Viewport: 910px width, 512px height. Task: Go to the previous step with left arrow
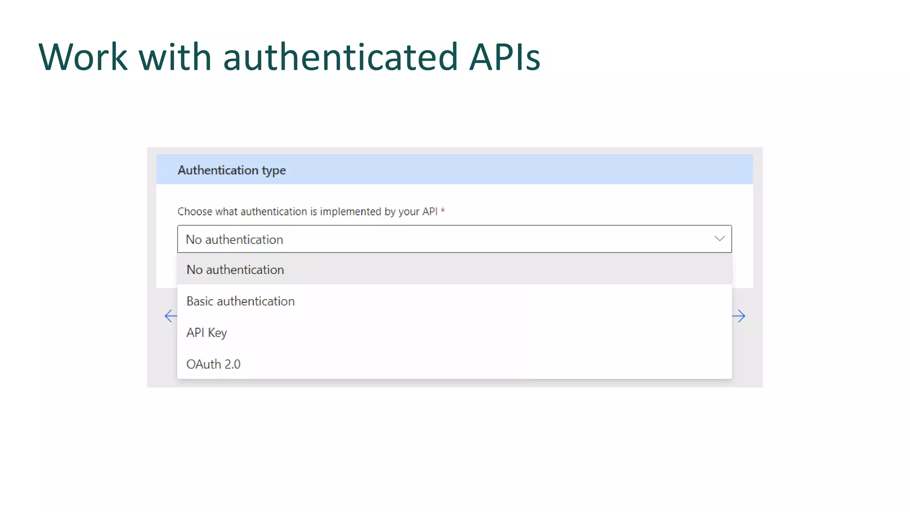click(170, 316)
